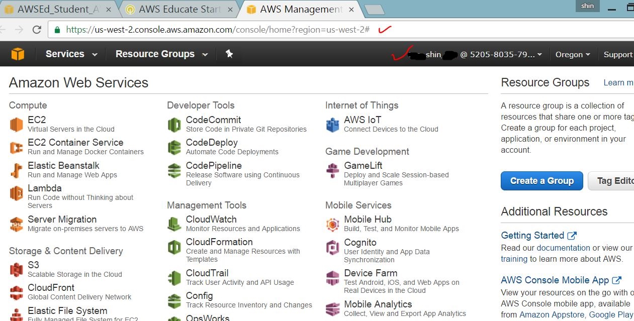
Task: Click the Cognito service icon
Action: tap(332, 247)
